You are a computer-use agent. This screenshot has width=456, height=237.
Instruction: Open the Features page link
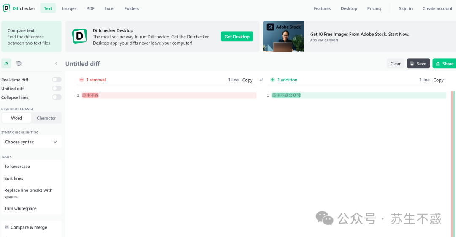pos(322,8)
